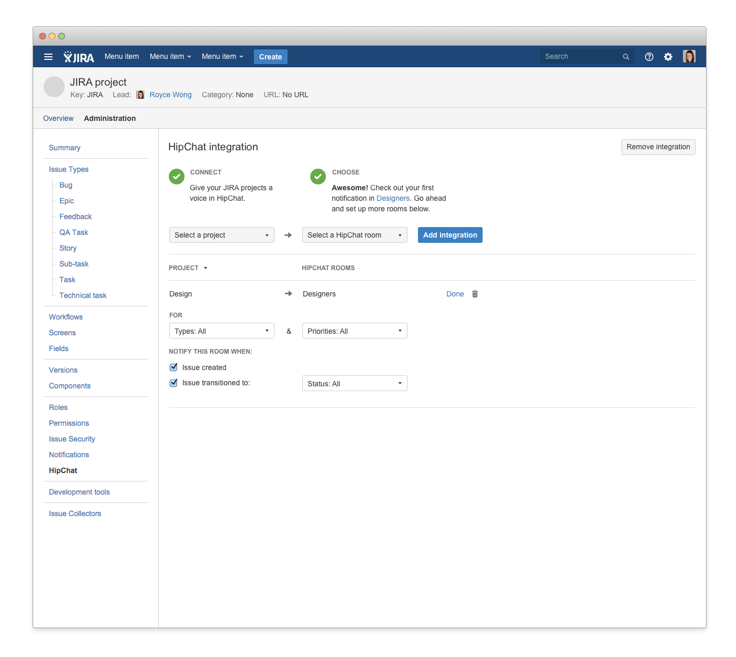736x657 pixels.
Task: Click Royce Wong's small avatar picture
Action: tap(140, 95)
